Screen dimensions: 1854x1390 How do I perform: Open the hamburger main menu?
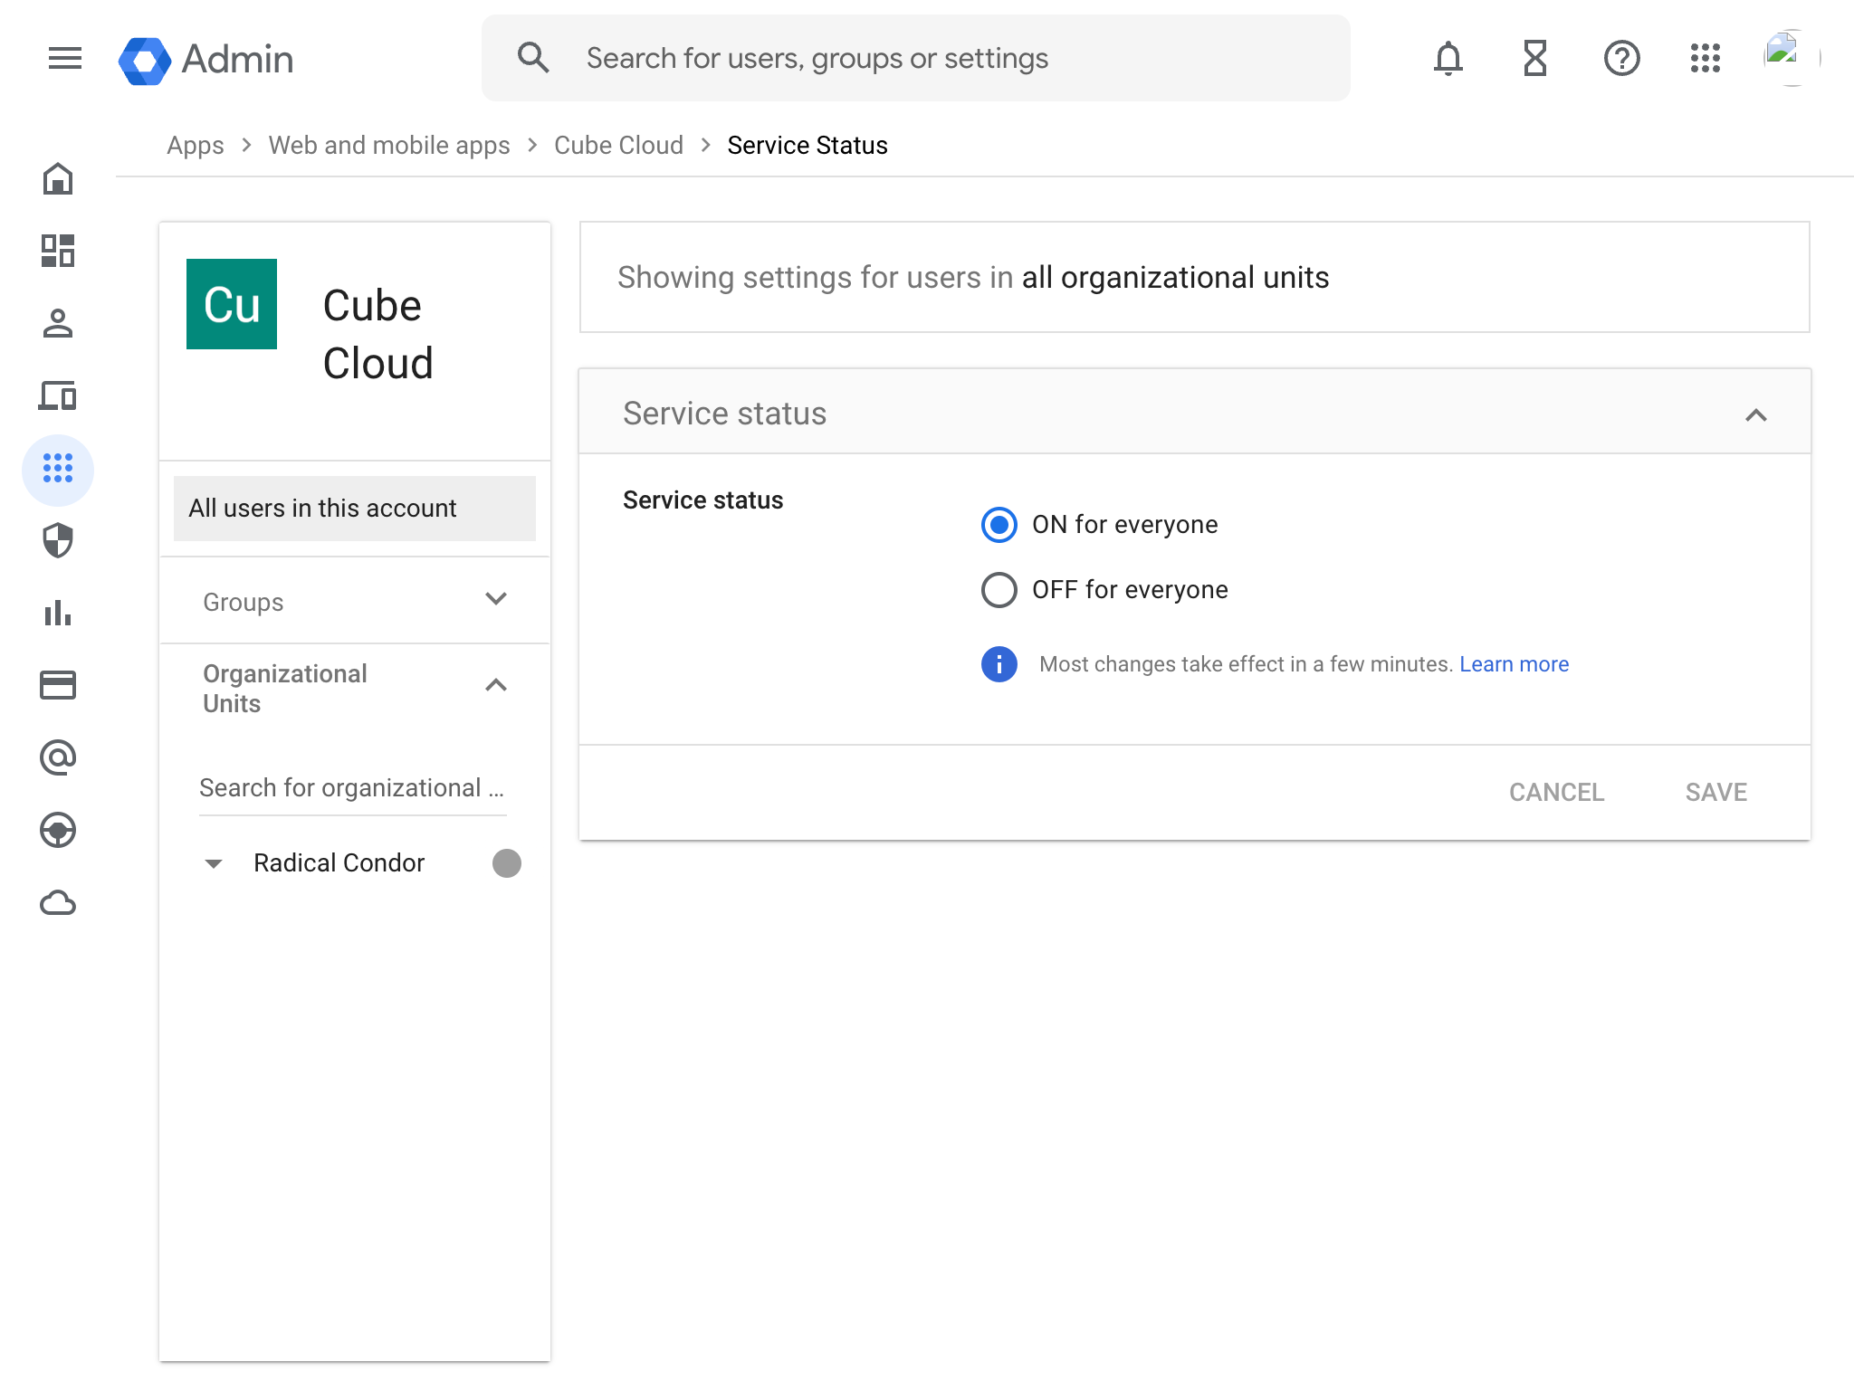coord(64,59)
